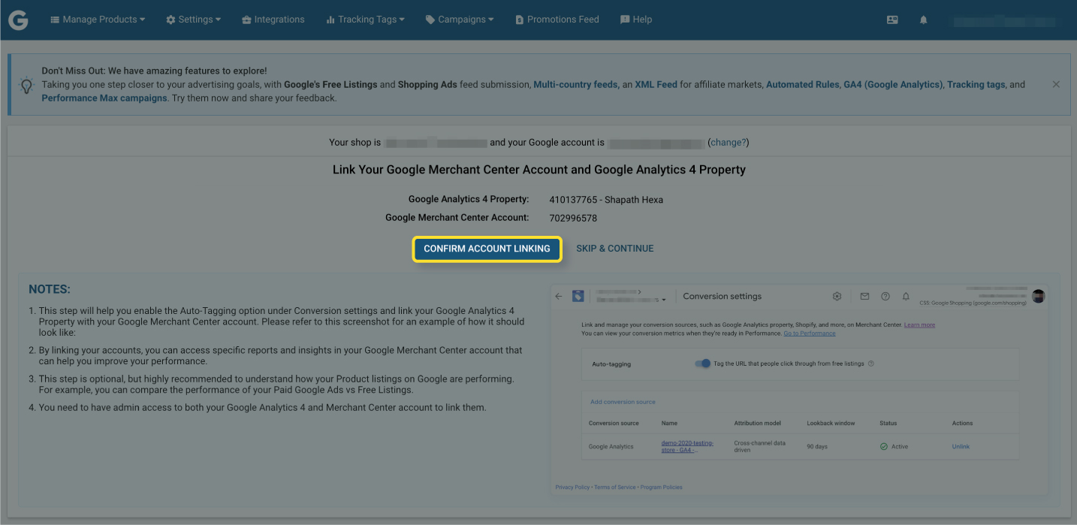
Task: Dismiss the Don't Miss Out banner
Action: 1056,84
